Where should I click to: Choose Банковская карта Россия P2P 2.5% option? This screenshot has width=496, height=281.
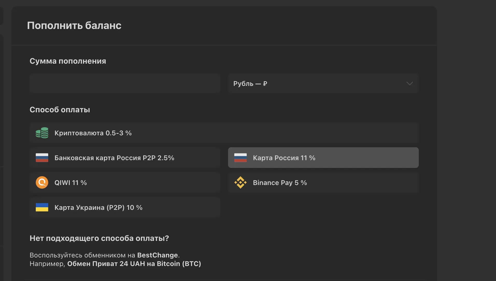(x=125, y=158)
